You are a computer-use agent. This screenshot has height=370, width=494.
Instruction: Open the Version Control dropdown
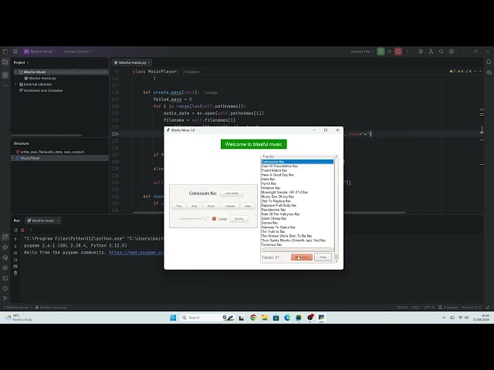pos(78,52)
